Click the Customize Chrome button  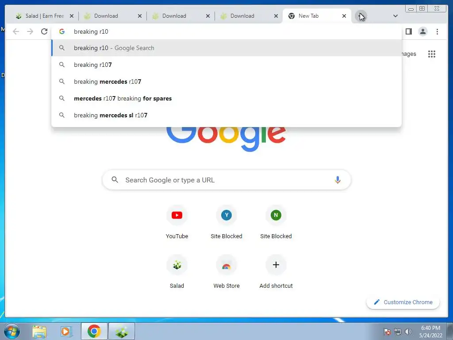[x=403, y=302]
